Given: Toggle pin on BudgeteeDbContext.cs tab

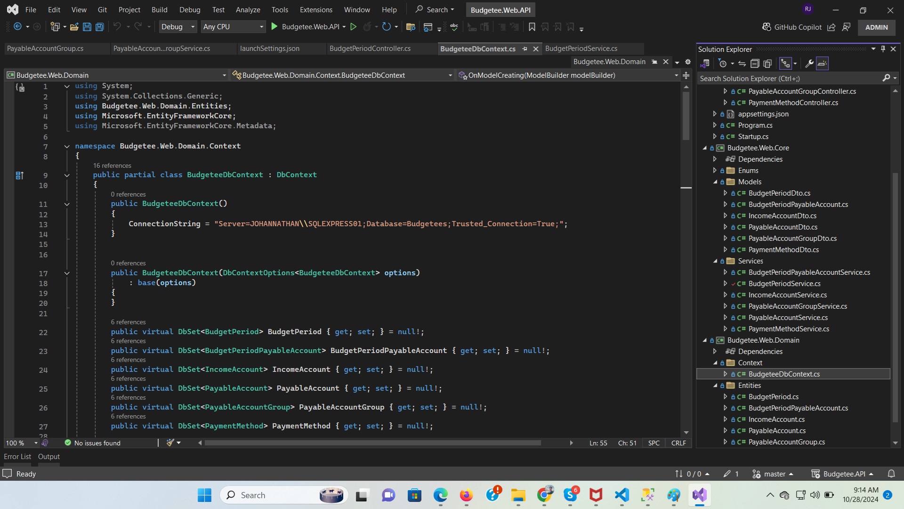Looking at the screenshot, I should coord(525,49).
